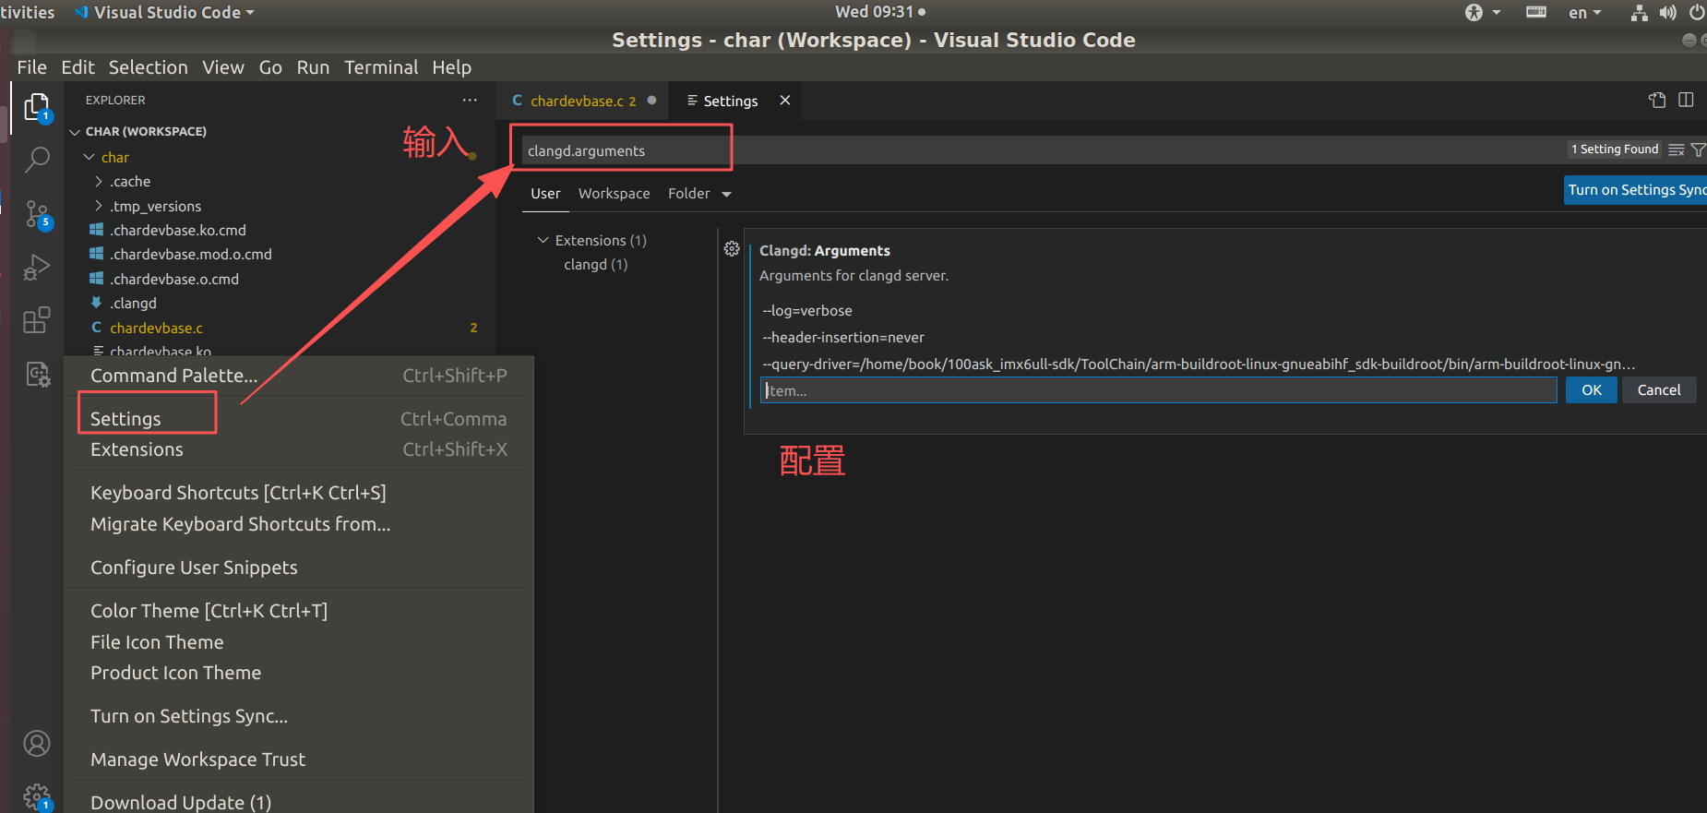The height and width of the screenshot is (813, 1707).
Task: Choose Turn on Settings Sync... menu entry
Action: (x=299, y=716)
